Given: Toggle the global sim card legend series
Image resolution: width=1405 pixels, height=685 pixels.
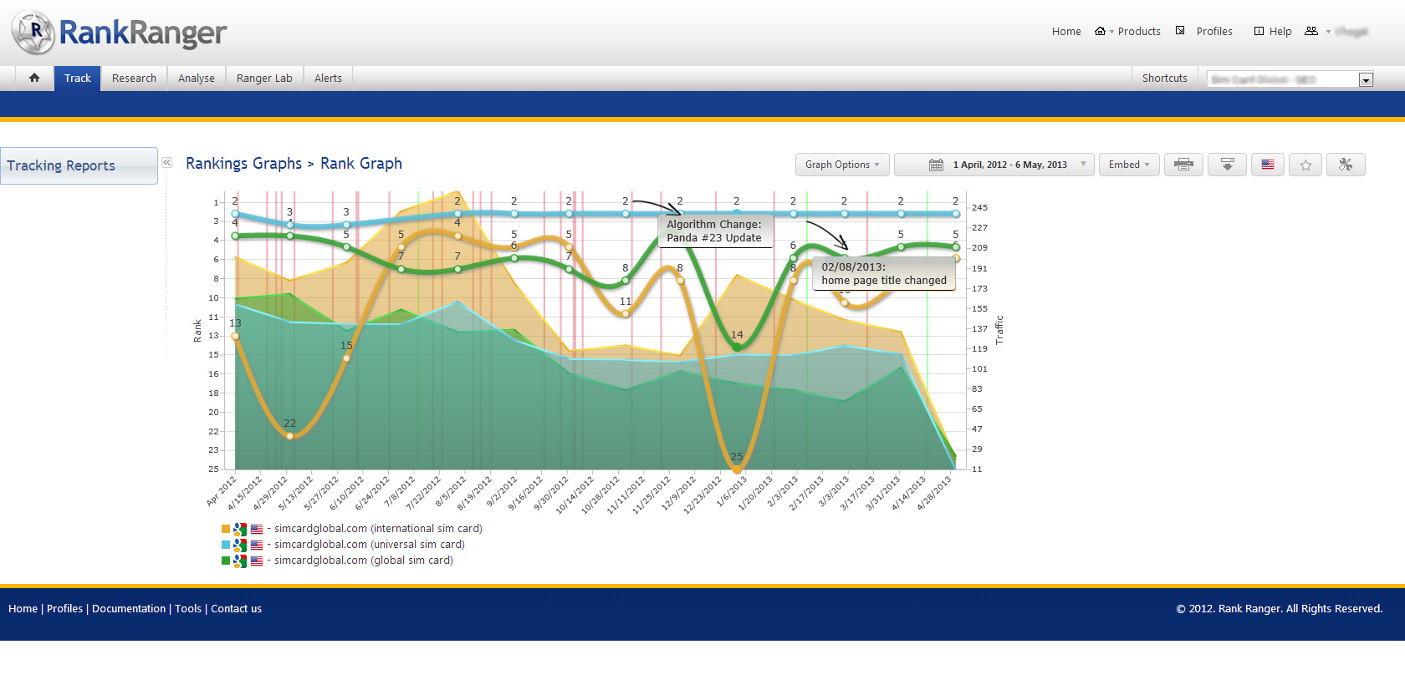Looking at the screenshot, I should (x=363, y=561).
